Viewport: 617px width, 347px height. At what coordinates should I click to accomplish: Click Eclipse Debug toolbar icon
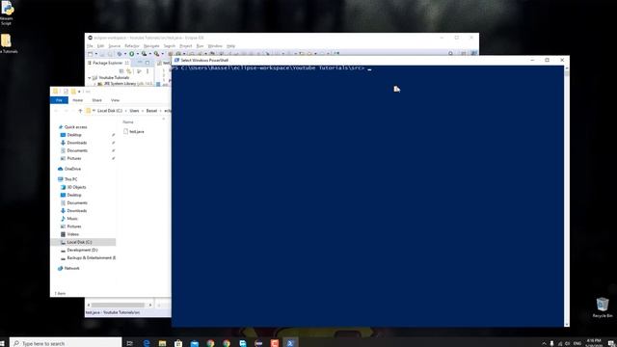(120, 54)
